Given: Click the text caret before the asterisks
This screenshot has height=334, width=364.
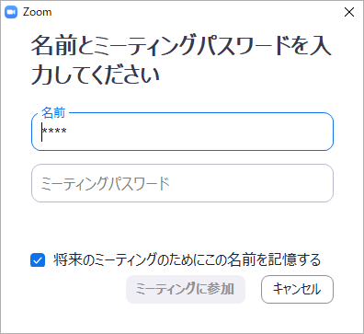Looking at the screenshot, I should tap(41, 132).
